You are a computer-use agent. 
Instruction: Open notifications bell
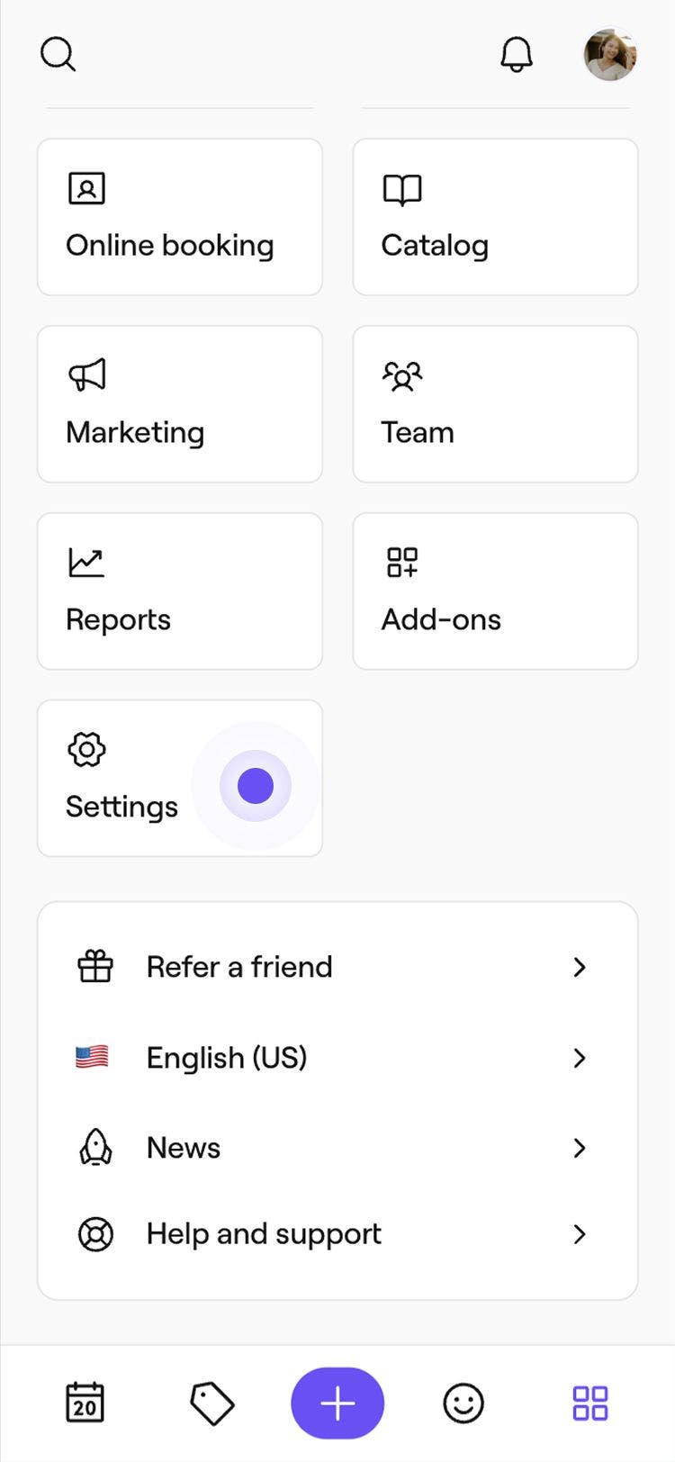click(517, 55)
